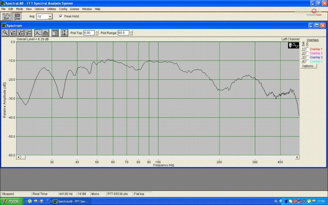Click the Zoom In 2X icon
Screen dimensions: 328x205
tap(13, 32)
